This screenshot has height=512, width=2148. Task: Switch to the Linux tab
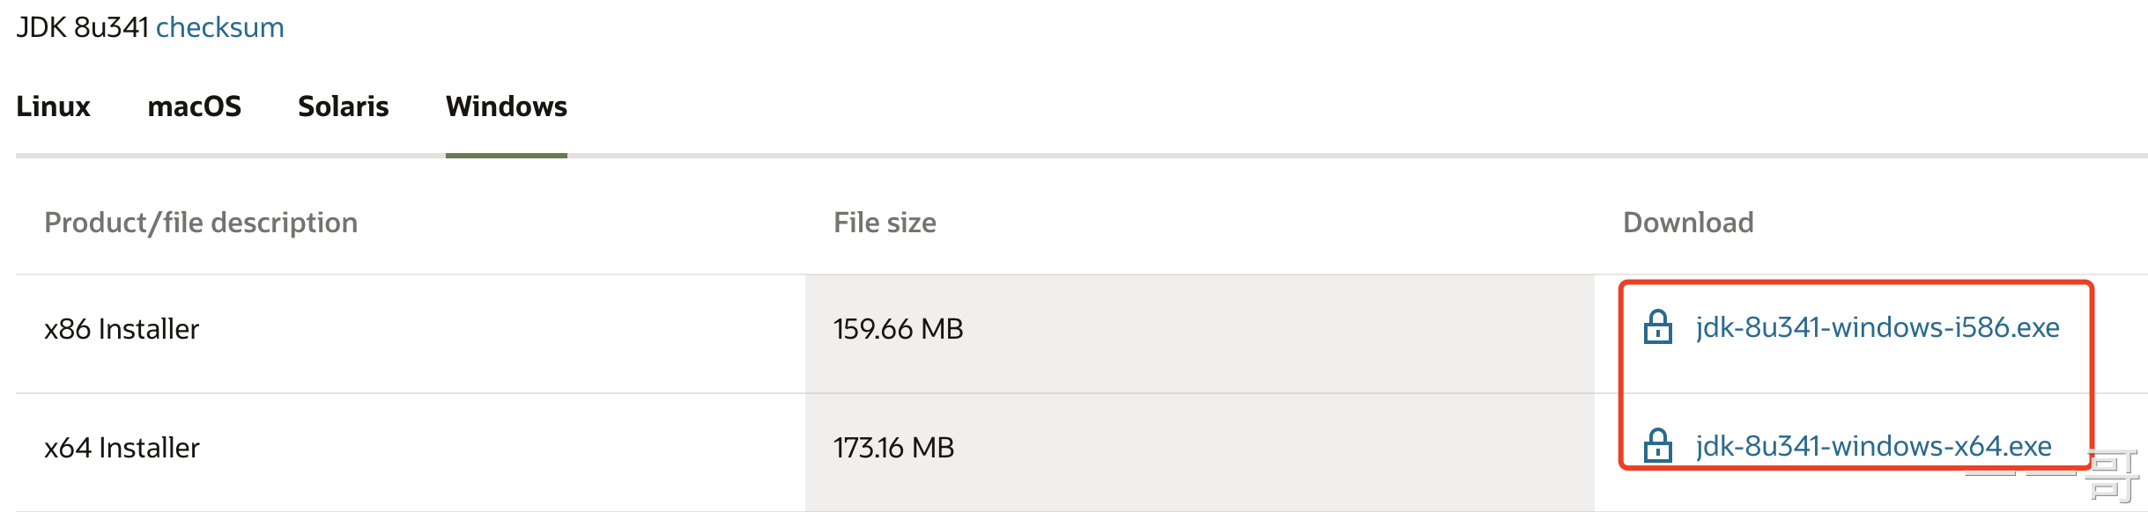coord(53,106)
